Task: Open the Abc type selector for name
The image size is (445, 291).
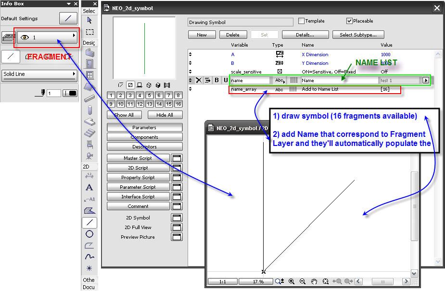Action: coord(280,80)
